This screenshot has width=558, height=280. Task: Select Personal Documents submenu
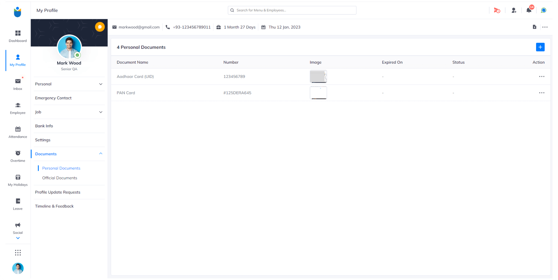point(61,168)
